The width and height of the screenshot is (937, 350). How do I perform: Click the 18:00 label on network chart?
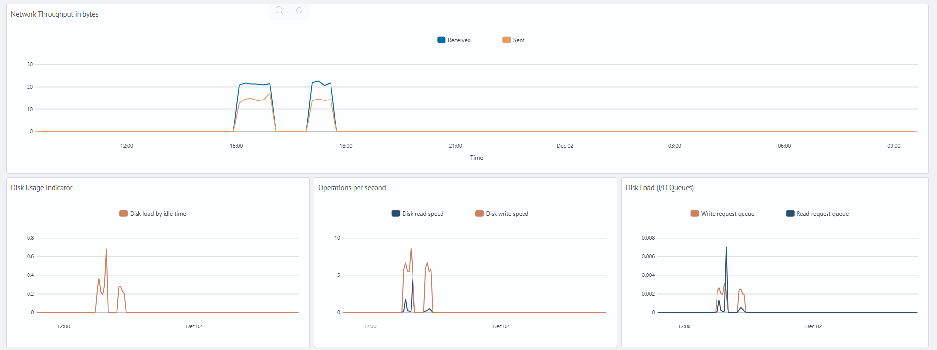tap(346, 146)
